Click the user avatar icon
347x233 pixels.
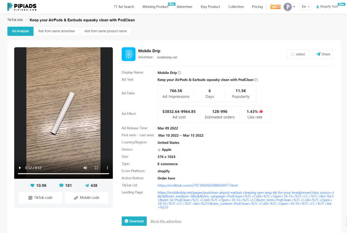pyautogui.click(x=288, y=7)
